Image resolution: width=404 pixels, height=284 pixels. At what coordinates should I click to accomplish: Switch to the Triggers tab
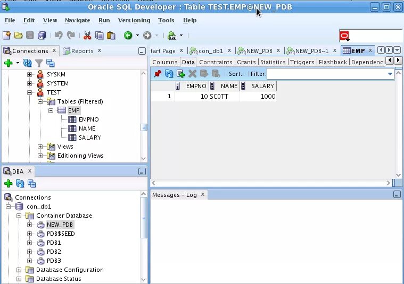[302, 62]
